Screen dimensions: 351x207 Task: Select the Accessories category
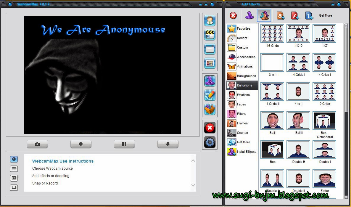(242, 57)
